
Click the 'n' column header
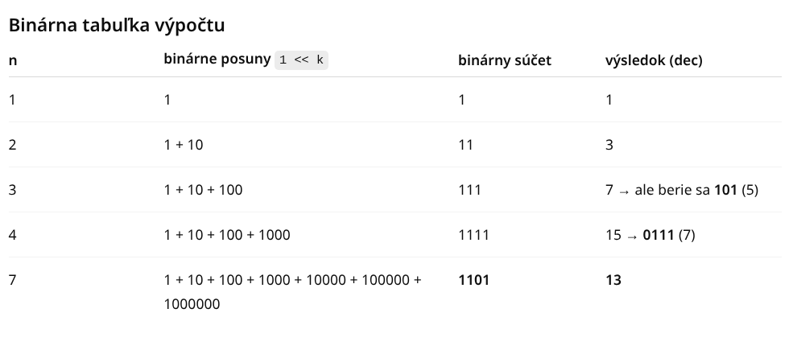click(x=12, y=60)
